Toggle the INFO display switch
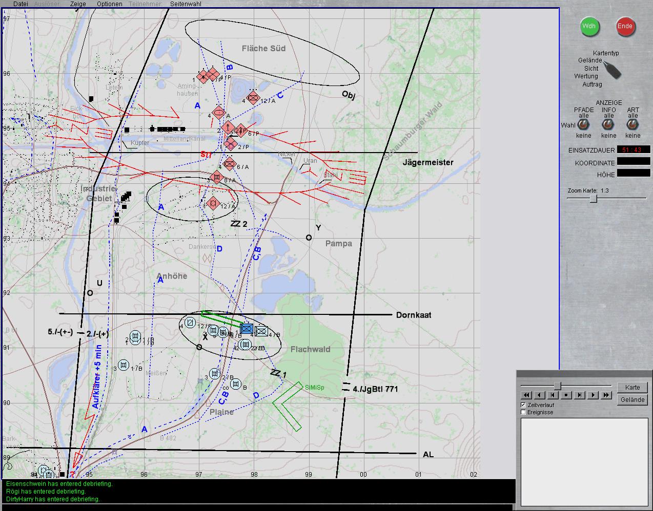The image size is (653, 511). (x=608, y=125)
